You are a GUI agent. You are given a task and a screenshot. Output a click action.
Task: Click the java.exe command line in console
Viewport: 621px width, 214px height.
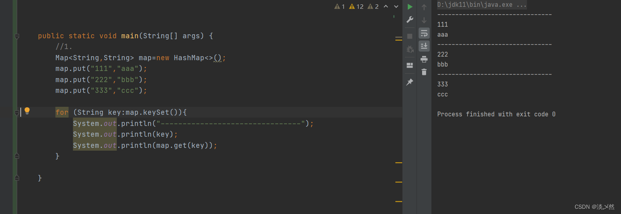[x=482, y=5]
